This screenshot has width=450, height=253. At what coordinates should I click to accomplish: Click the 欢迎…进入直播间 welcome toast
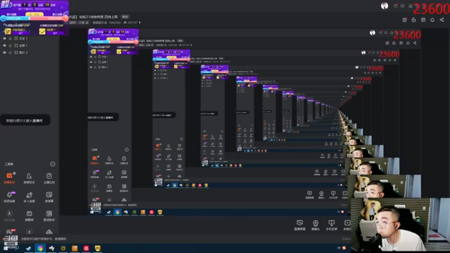25,120
